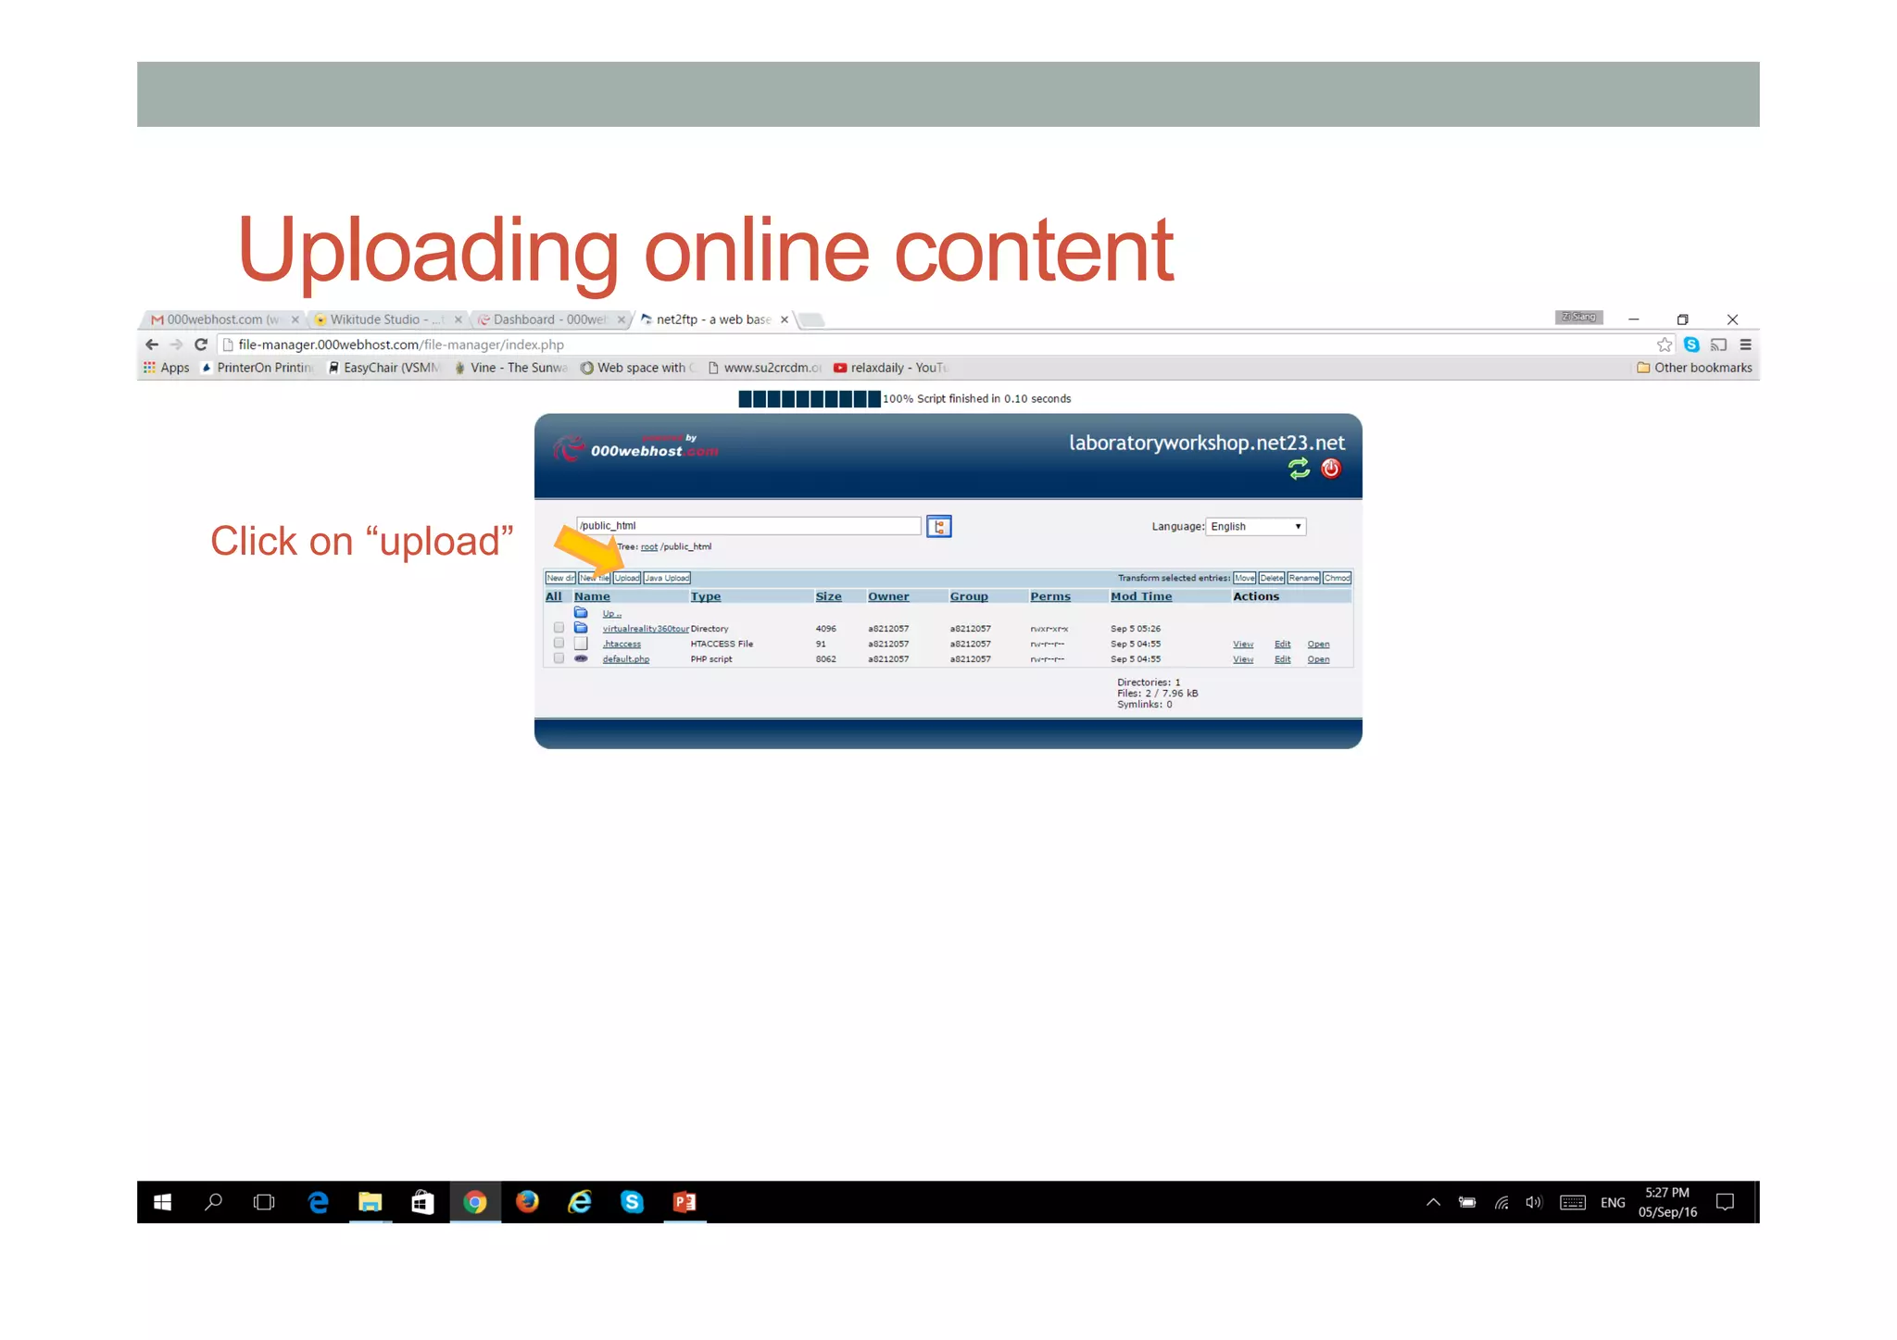The image size is (1897, 1340).
Task: Click the cast icon in Chrome toolbar
Action: tap(1718, 344)
